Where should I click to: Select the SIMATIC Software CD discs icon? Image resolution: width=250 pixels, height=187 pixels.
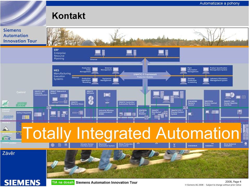tap(91, 100)
